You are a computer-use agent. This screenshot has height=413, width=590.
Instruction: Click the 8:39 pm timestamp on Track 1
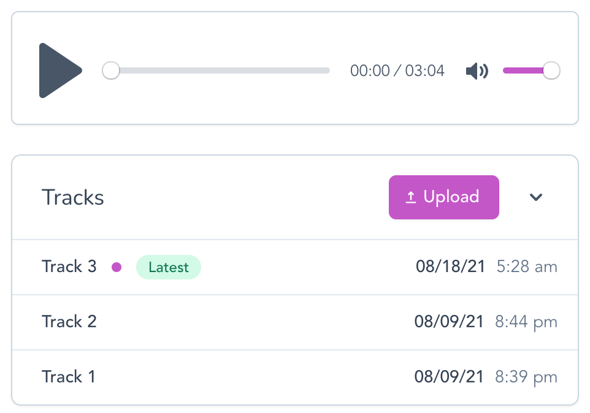(526, 377)
